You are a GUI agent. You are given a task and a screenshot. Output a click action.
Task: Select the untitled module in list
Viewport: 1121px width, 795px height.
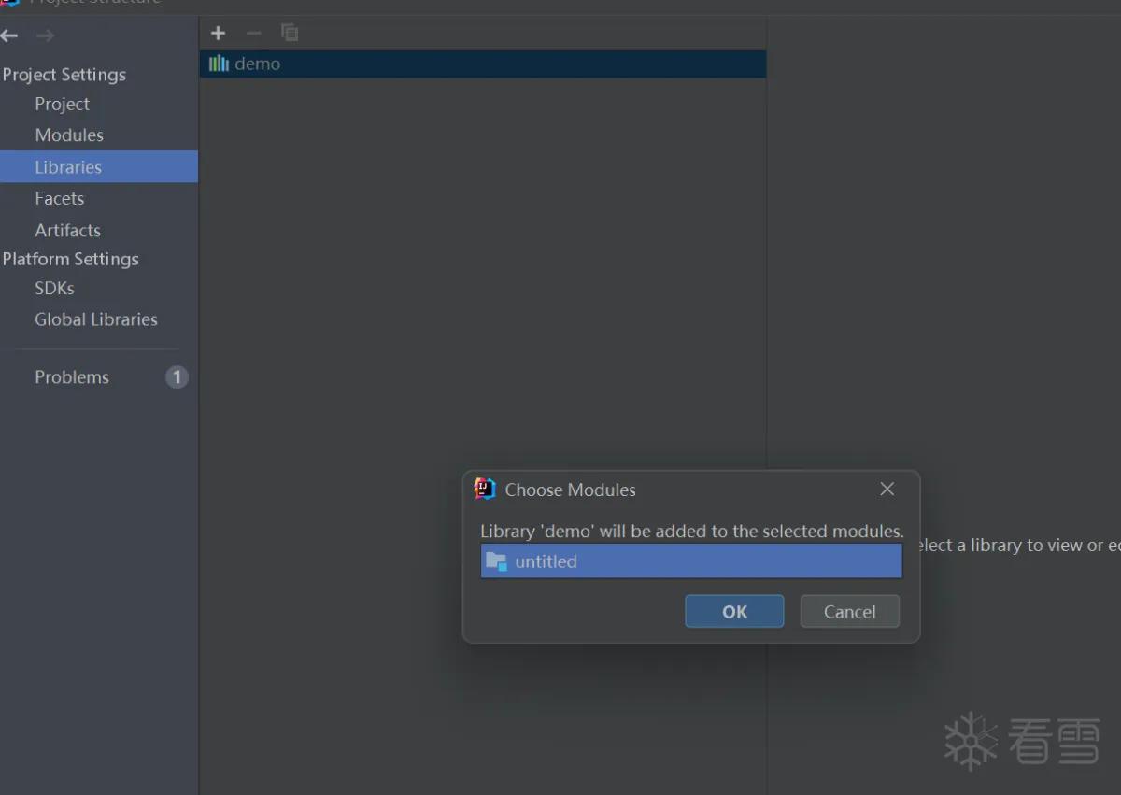[691, 561]
